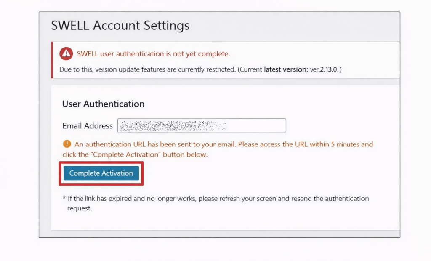Click the Complete Activation highlighted red outline area
The width and height of the screenshot is (431, 261).
[x=101, y=173]
